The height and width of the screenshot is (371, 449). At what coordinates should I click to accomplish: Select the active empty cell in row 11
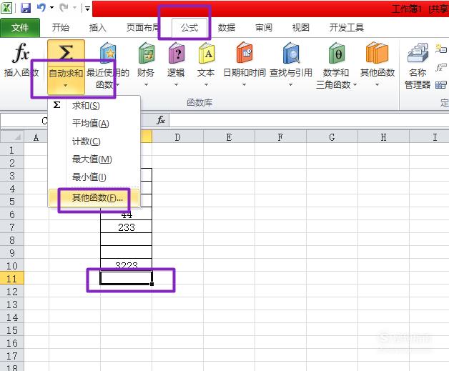[x=127, y=278]
